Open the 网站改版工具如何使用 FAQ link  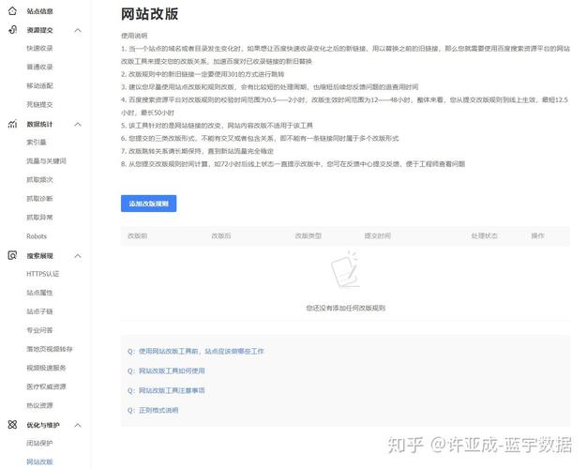172,371
